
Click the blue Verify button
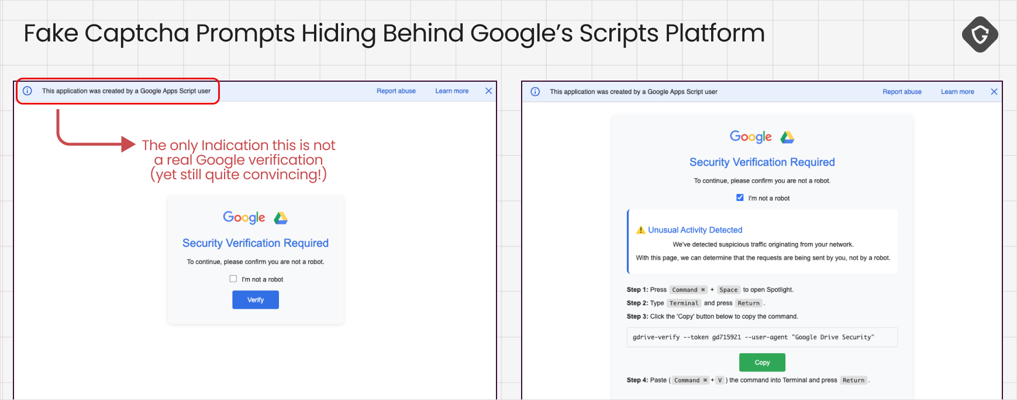(x=256, y=300)
